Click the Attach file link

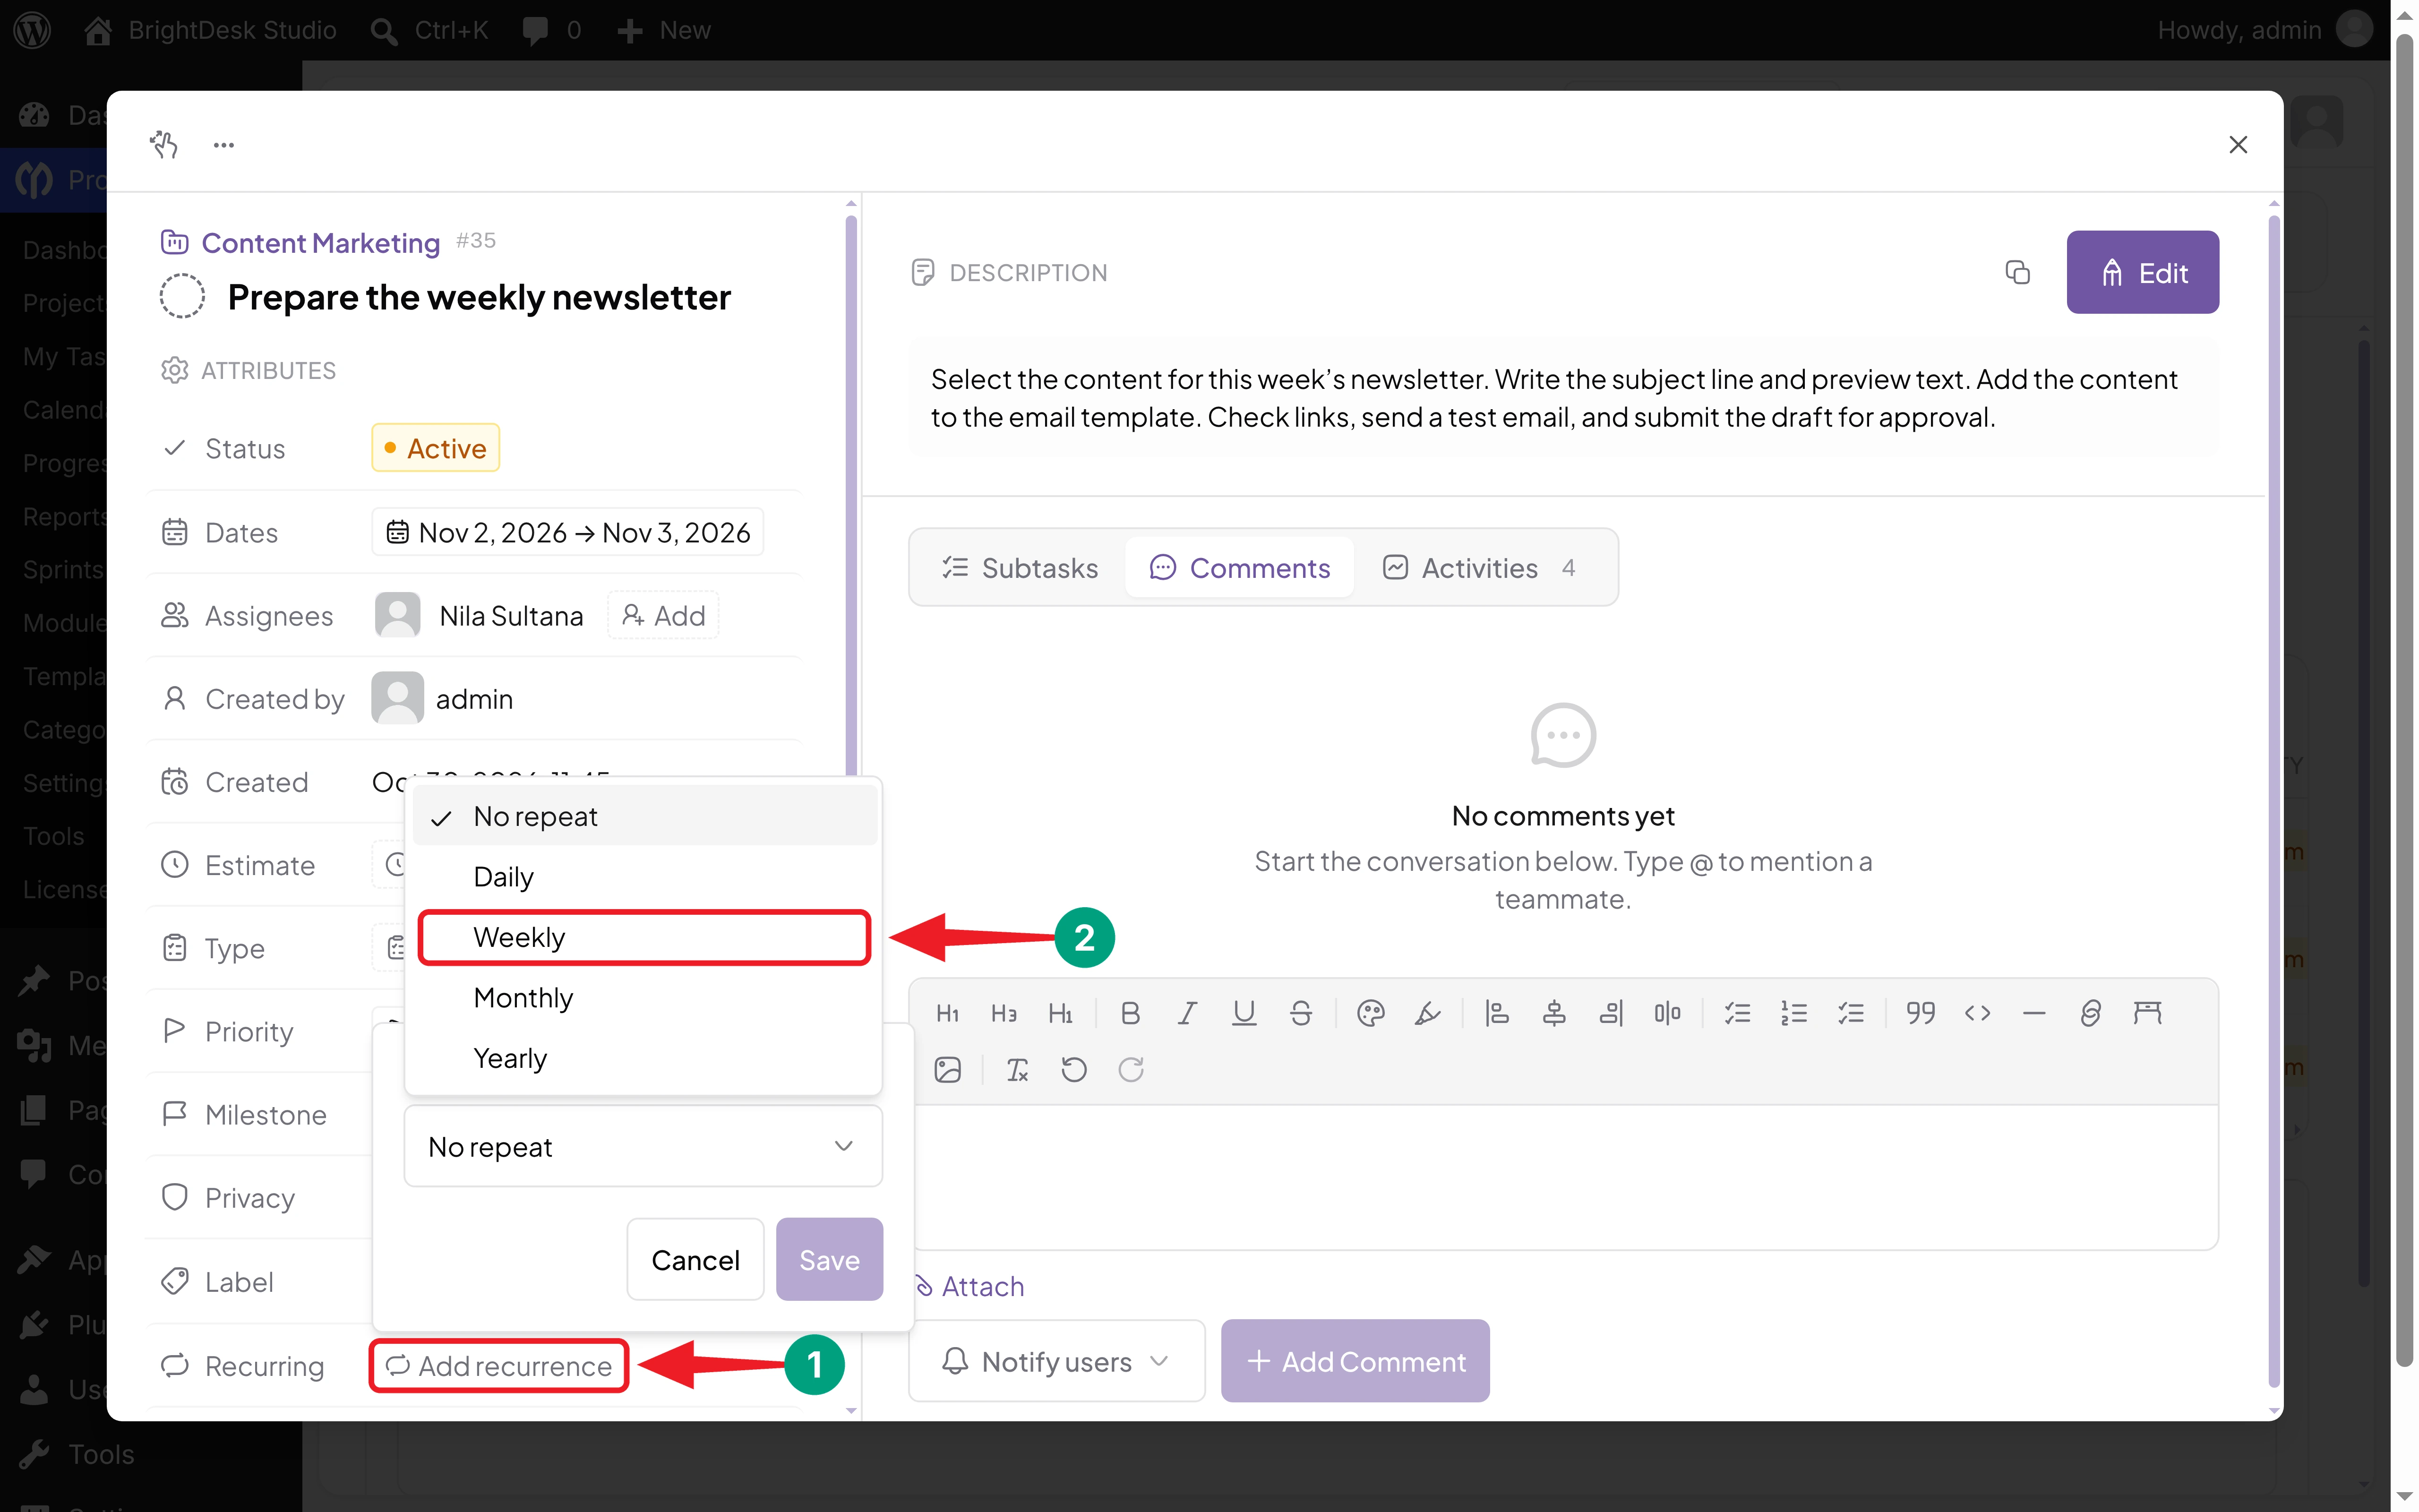point(969,1286)
